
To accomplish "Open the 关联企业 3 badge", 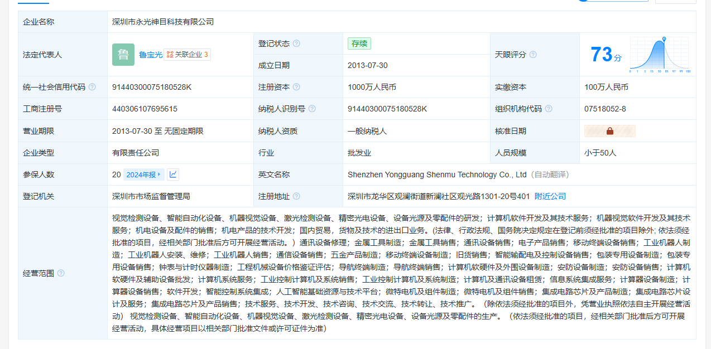I will [x=188, y=55].
